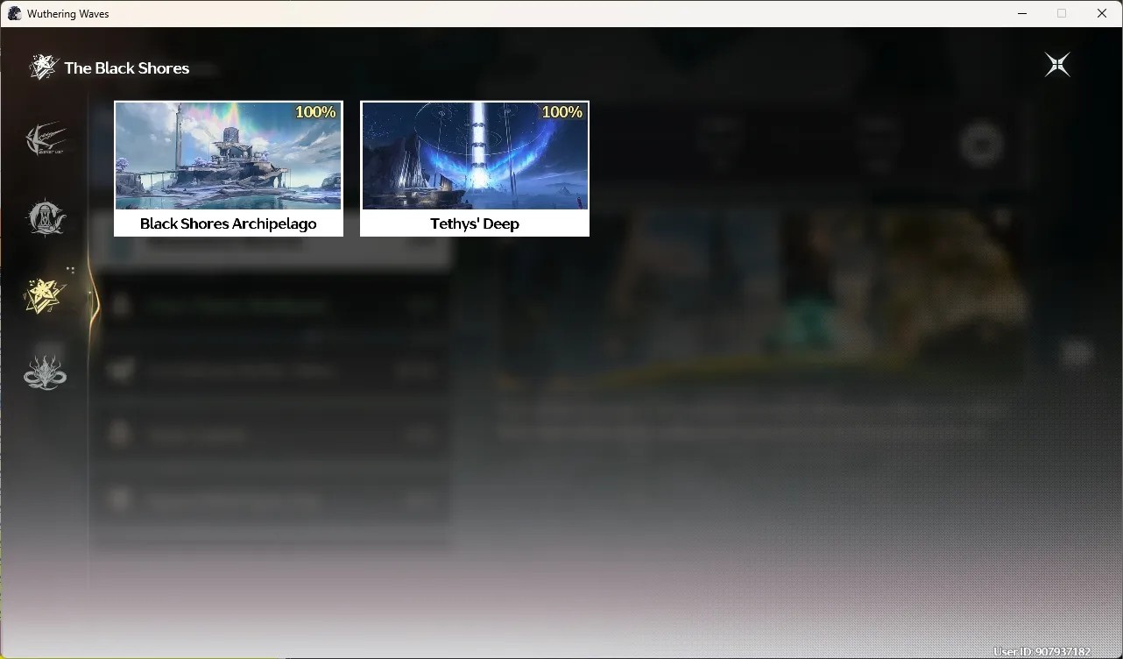Click the User ID text
This screenshot has width=1123, height=659.
(x=1042, y=652)
